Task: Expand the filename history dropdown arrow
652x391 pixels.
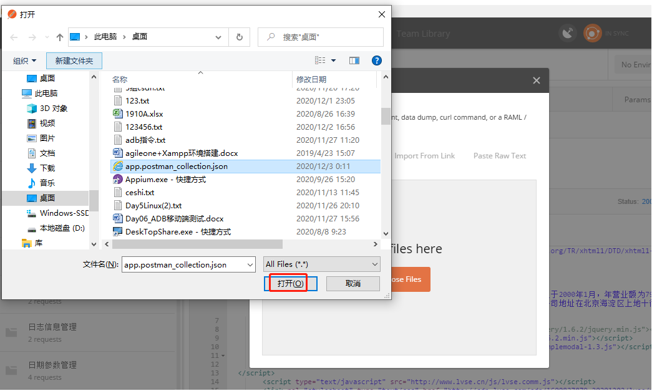Action: click(250, 264)
